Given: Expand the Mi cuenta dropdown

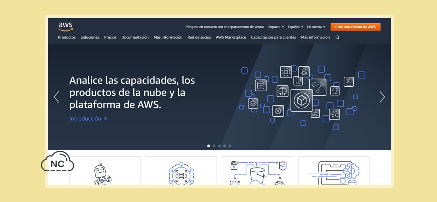Looking at the screenshot, I should pos(316,27).
